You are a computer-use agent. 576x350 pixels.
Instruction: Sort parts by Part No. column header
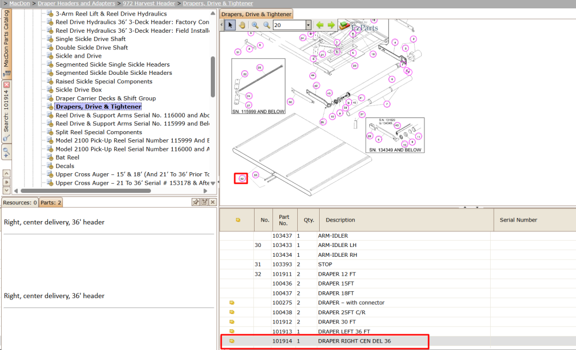(x=284, y=220)
